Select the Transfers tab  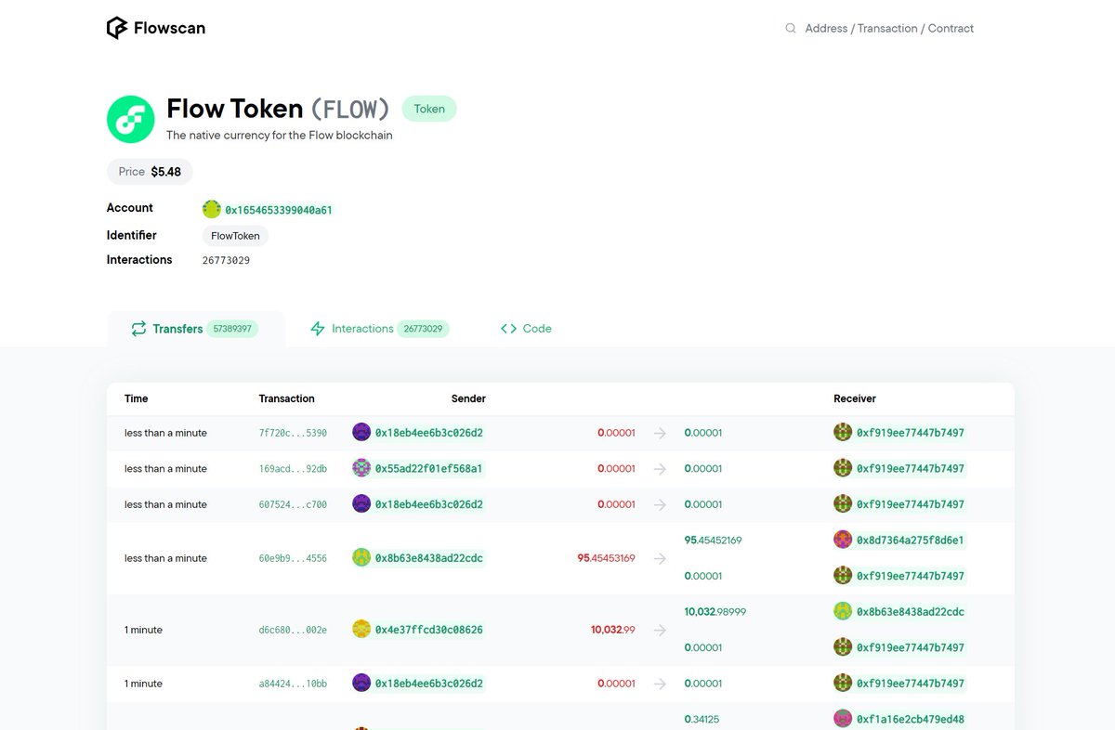[195, 329]
